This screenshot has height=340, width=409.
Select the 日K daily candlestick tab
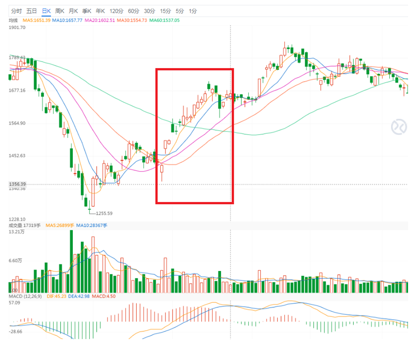46,11
